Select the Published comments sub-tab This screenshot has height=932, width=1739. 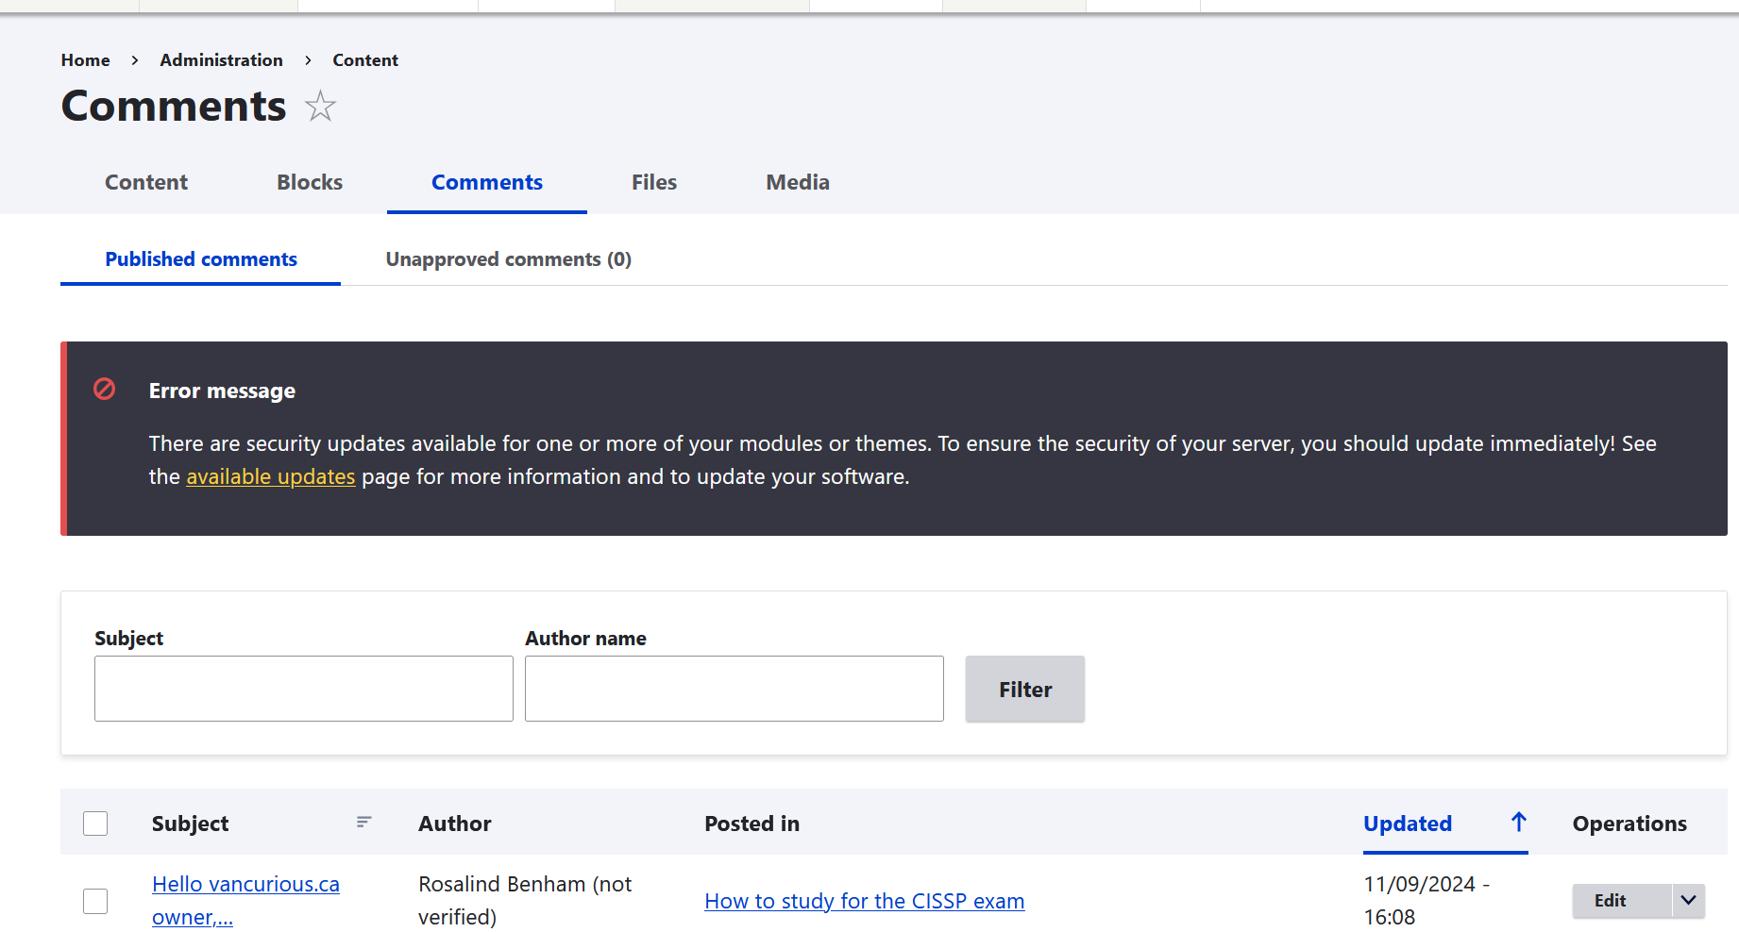coord(201,259)
